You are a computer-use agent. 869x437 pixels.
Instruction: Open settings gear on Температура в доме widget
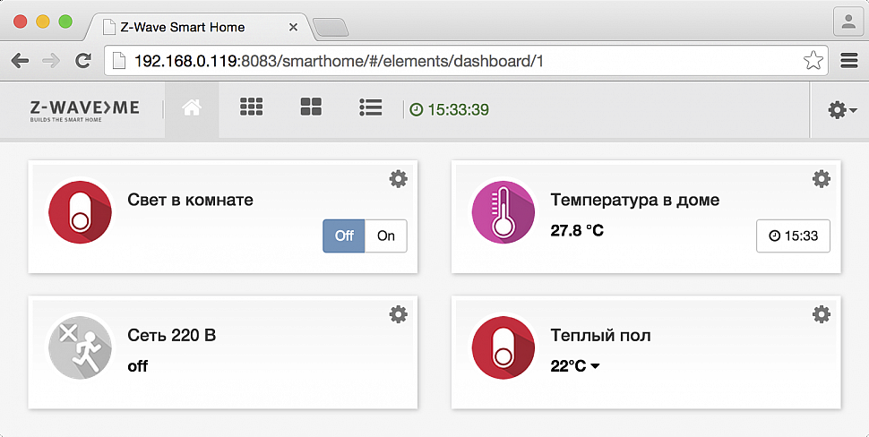822,179
